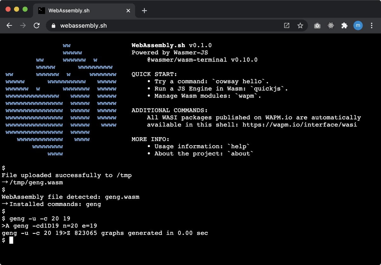This screenshot has width=381, height=265.
Task: Bookmark this page with the star icon
Action: click(x=300, y=26)
